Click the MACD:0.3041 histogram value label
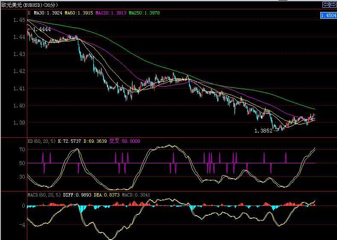 [x=136, y=194]
